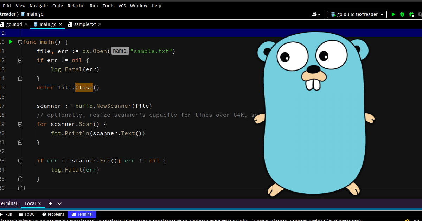Close the sample.txt editor tab
This screenshot has height=221, width=422.
point(100,24)
